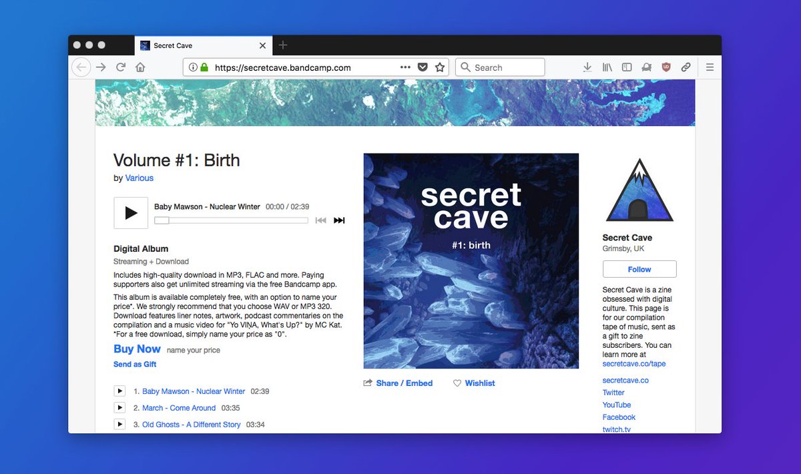Open the twitch.tv link
This screenshot has width=801, height=474.
pos(617,429)
